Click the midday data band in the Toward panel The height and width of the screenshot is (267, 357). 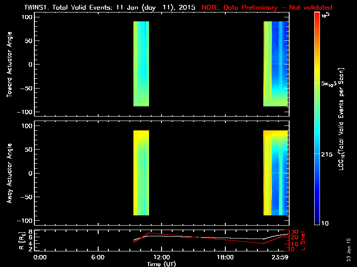tap(141, 64)
